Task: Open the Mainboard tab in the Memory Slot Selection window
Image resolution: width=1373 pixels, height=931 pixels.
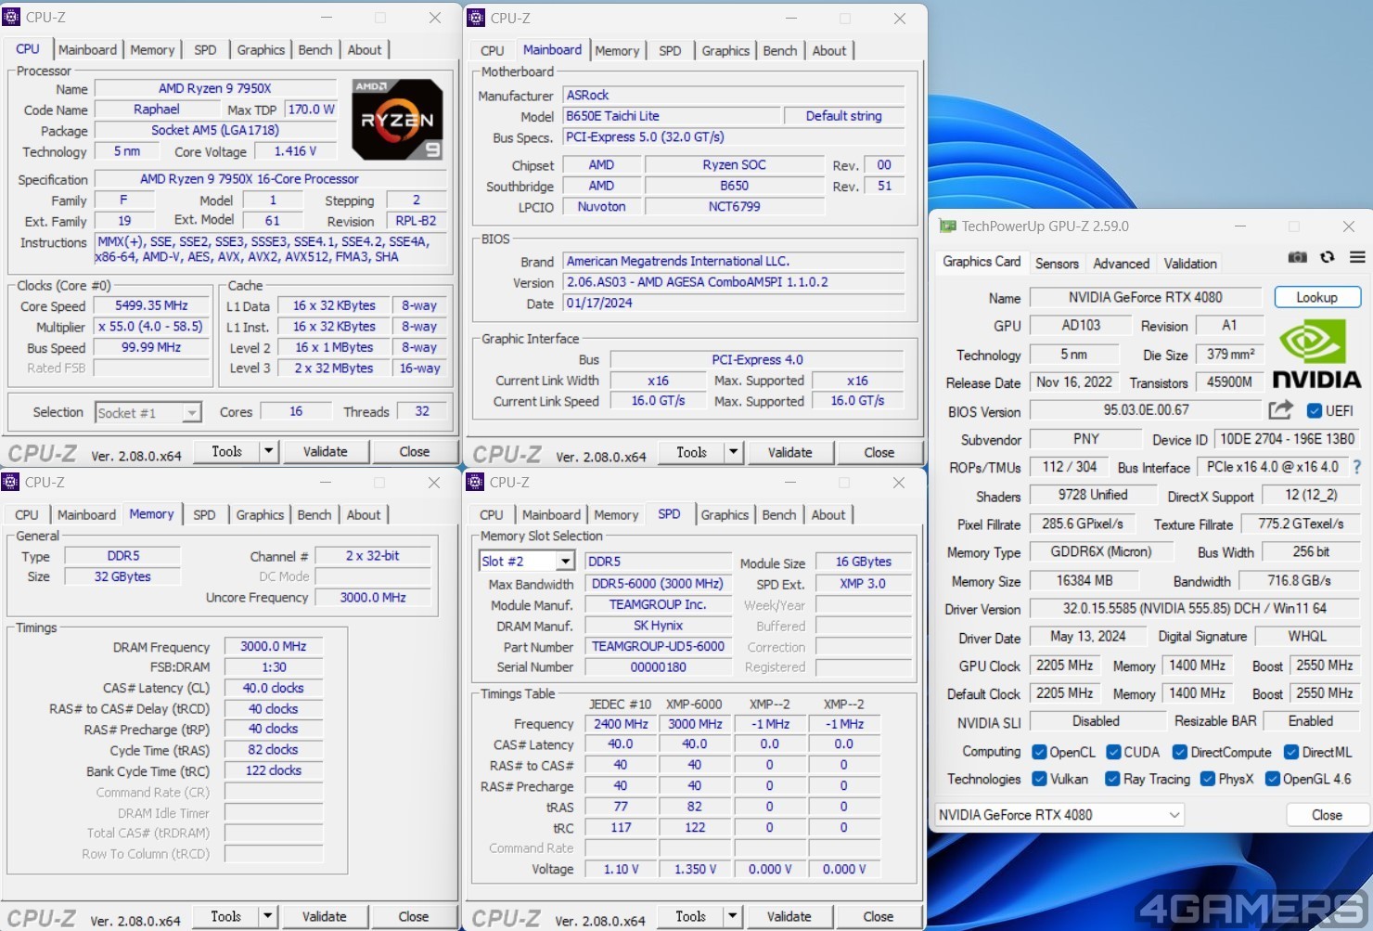Action: click(x=551, y=515)
